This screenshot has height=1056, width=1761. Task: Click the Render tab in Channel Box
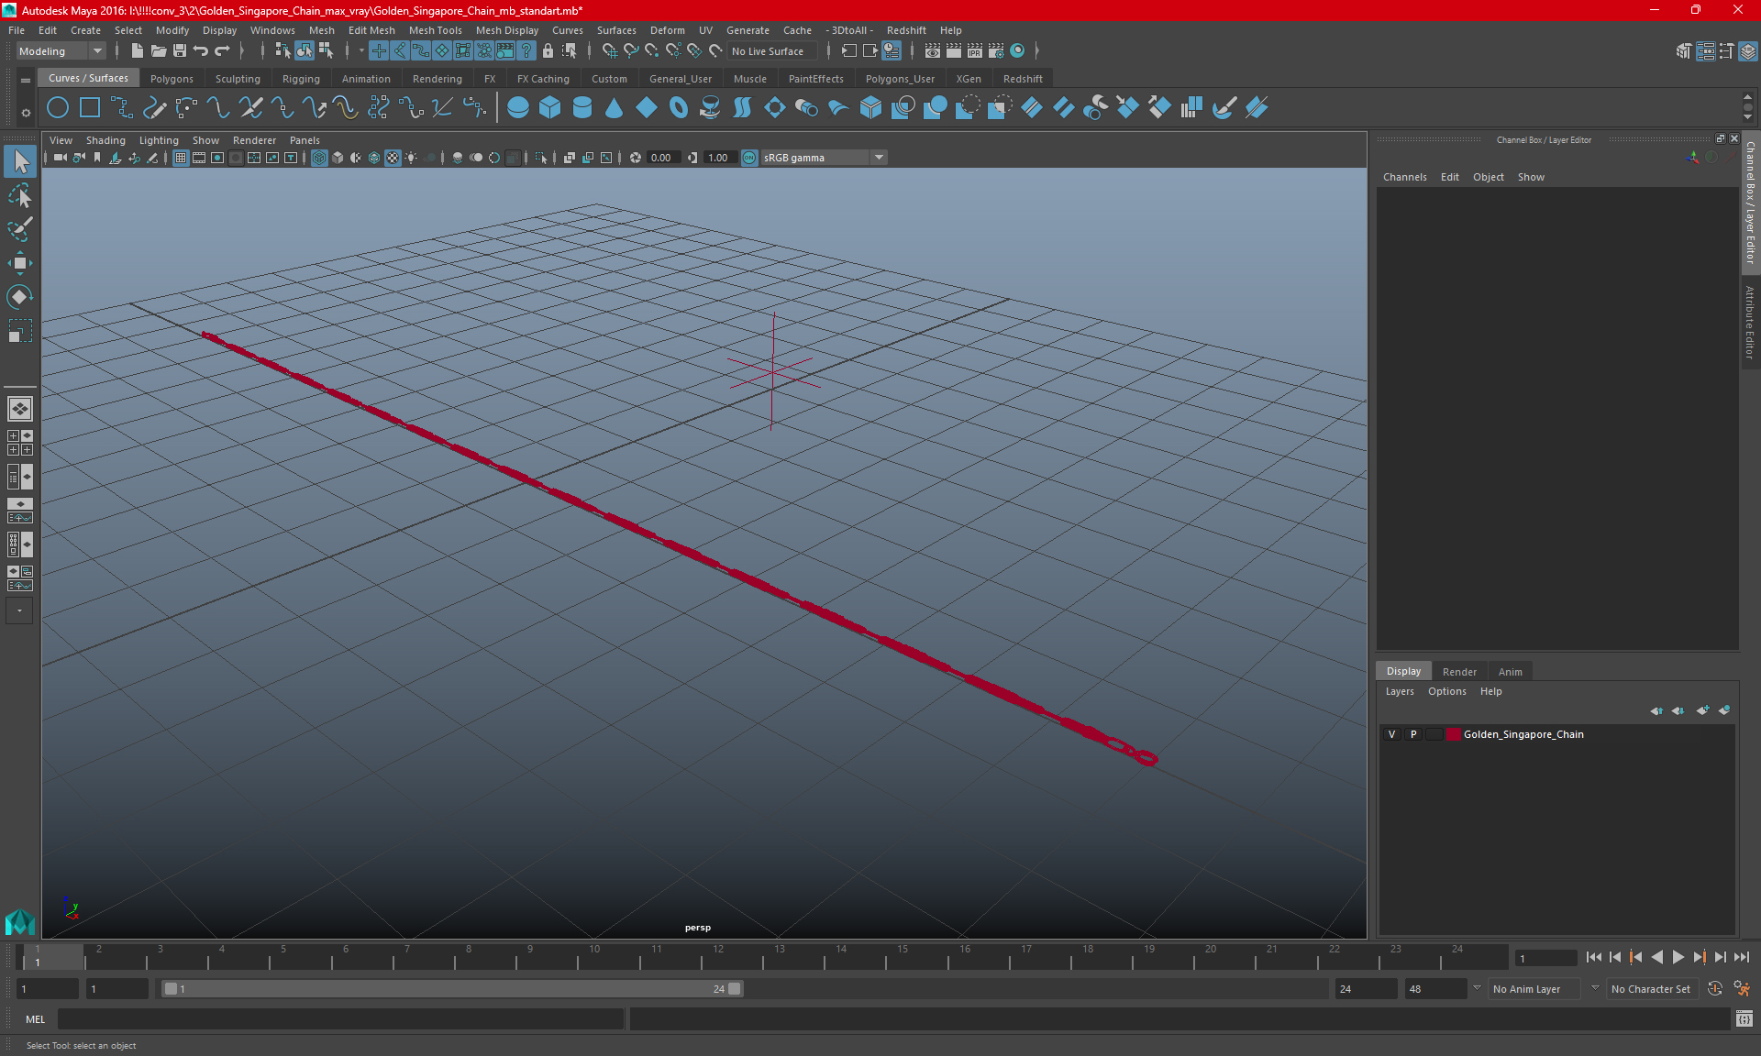coord(1457,671)
